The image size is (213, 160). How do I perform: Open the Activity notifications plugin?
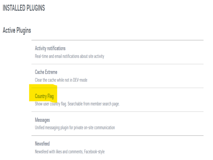click(x=50, y=49)
